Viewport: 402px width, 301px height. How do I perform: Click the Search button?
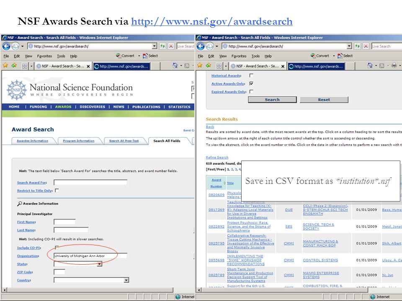(272, 100)
